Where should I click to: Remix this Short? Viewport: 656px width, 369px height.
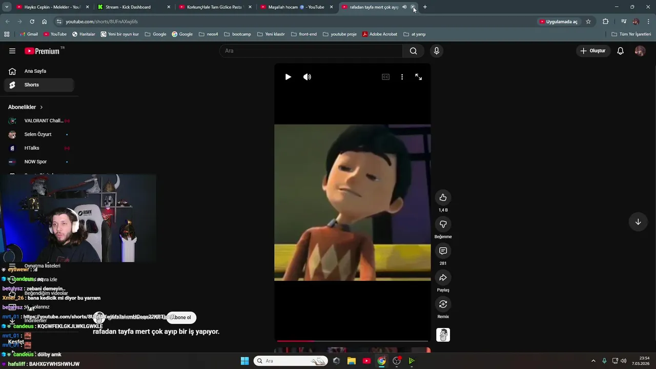click(443, 304)
